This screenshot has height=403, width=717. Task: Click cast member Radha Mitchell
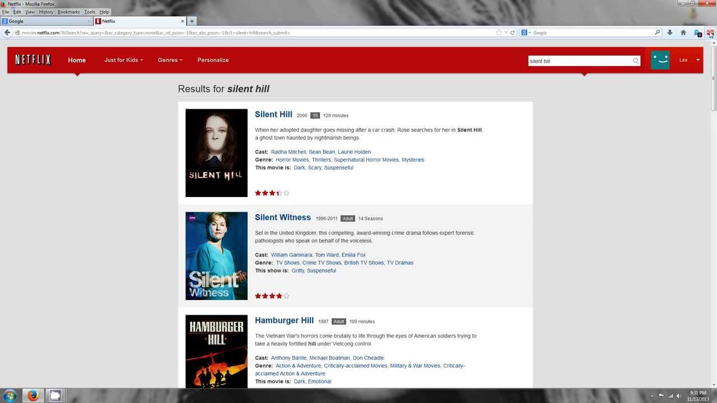[288, 152]
